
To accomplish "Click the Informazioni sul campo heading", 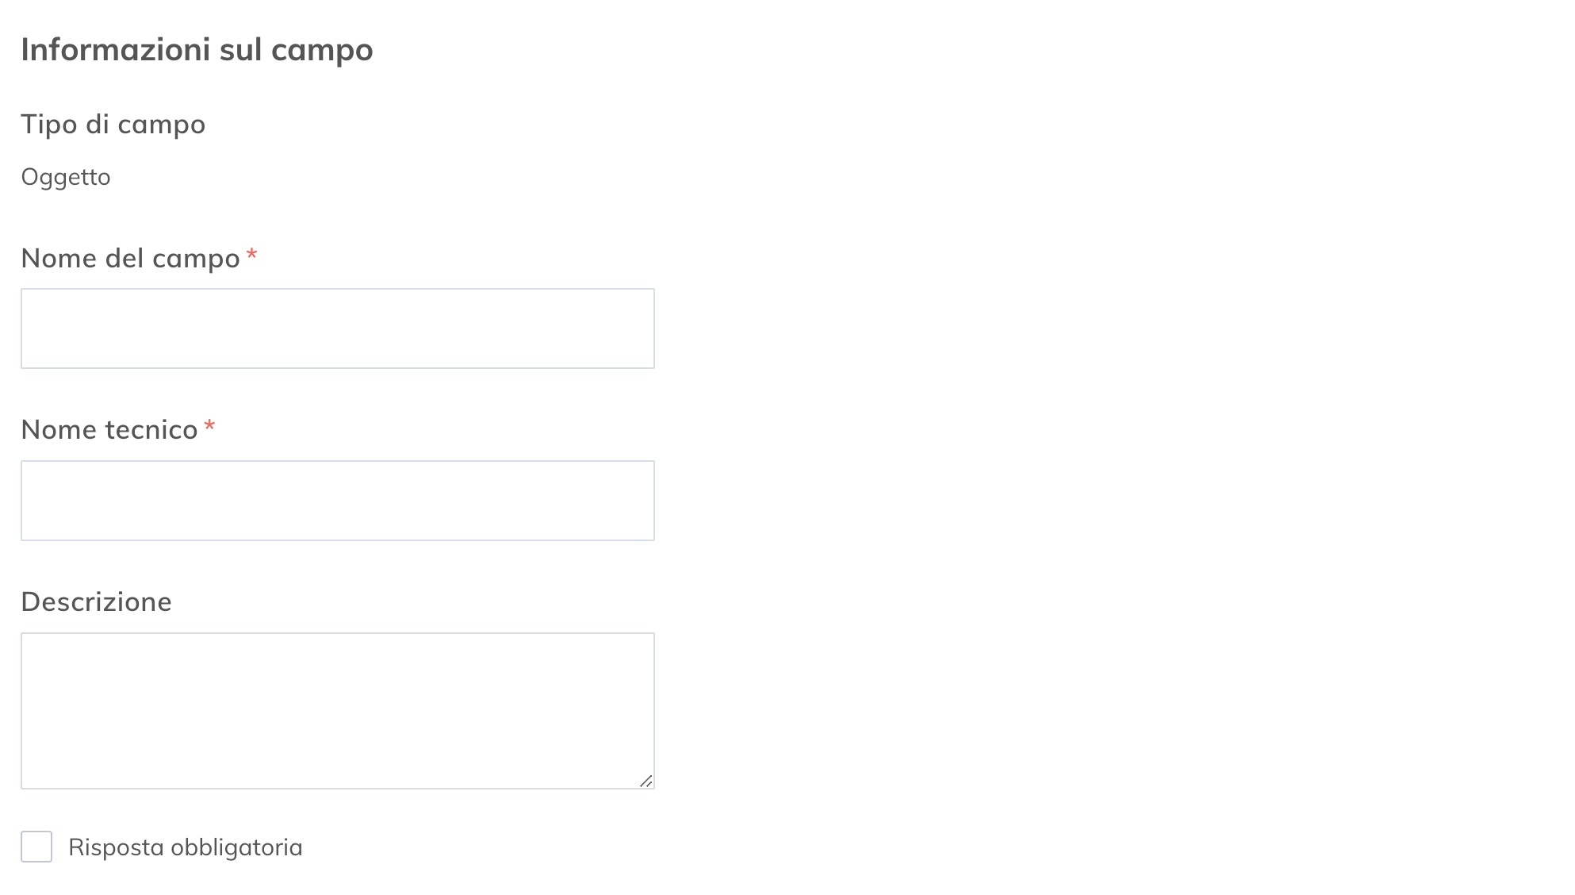I will [197, 49].
